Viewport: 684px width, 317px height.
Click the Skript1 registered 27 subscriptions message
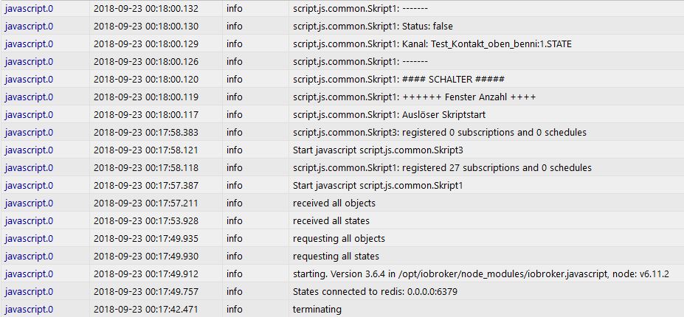point(442,167)
